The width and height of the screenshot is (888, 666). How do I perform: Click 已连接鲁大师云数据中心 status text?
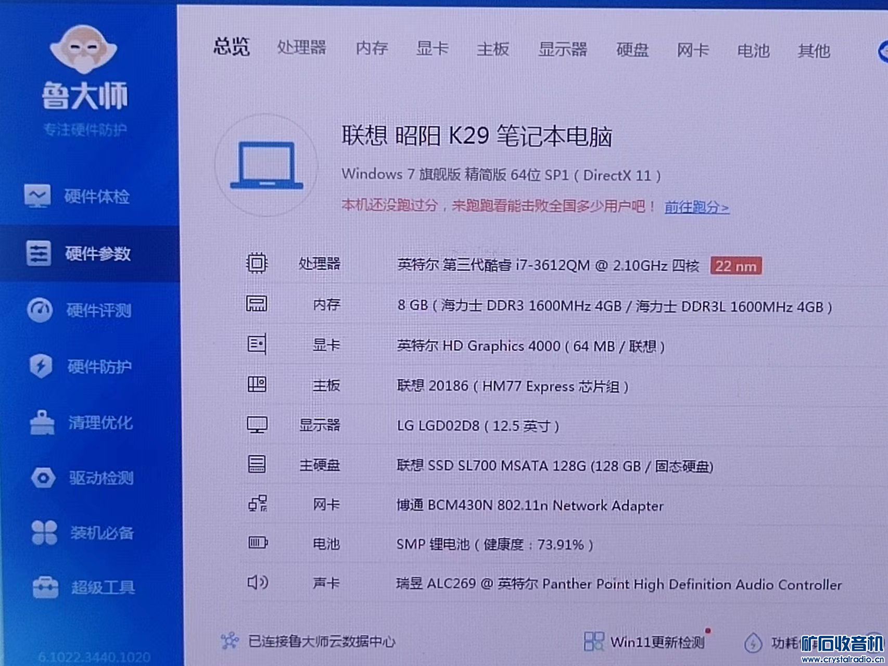(x=322, y=641)
